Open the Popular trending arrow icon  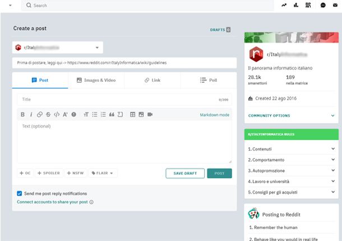(284, 5)
